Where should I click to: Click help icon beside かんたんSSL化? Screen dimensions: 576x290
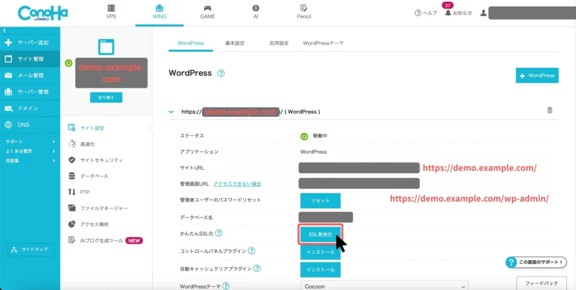point(219,233)
